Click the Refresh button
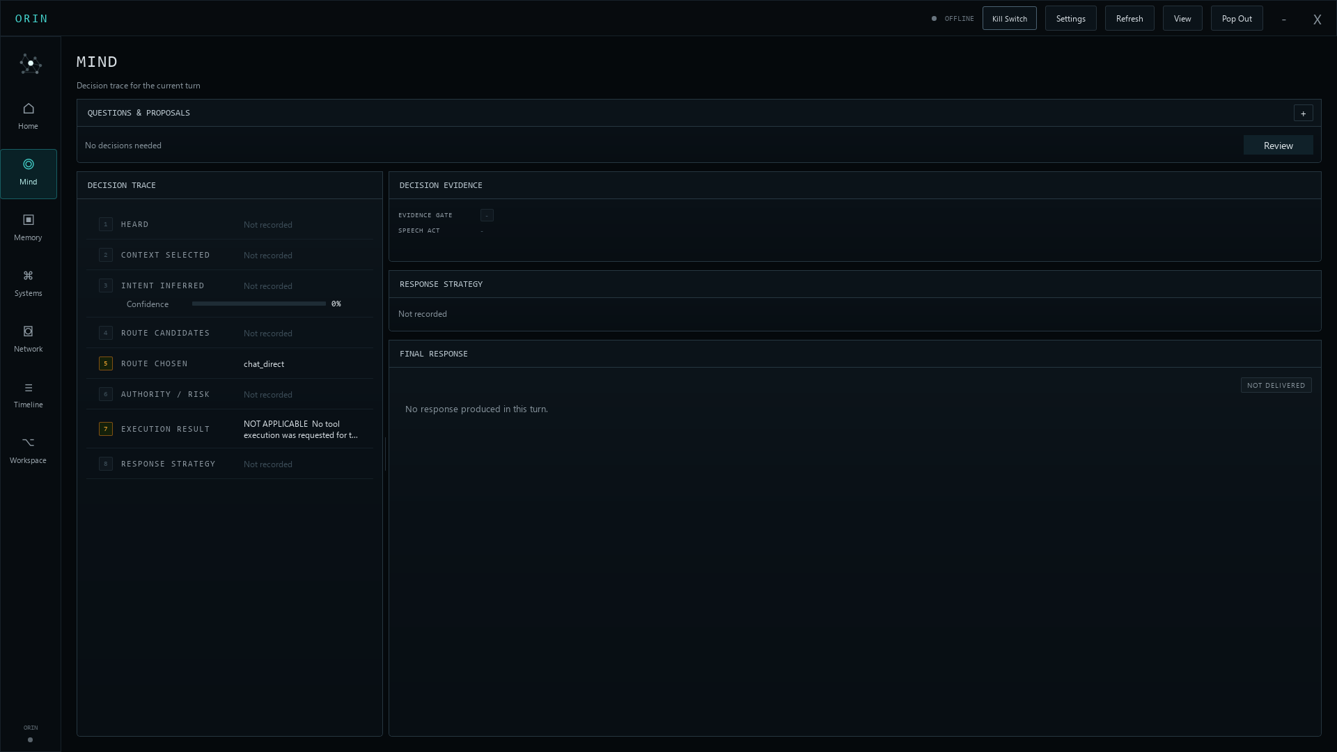Screen dimensions: 1337x752 tap(1129, 19)
